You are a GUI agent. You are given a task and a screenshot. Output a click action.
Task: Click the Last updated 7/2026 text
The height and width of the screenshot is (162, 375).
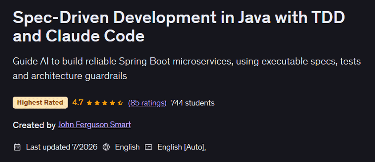(x=62, y=147)
